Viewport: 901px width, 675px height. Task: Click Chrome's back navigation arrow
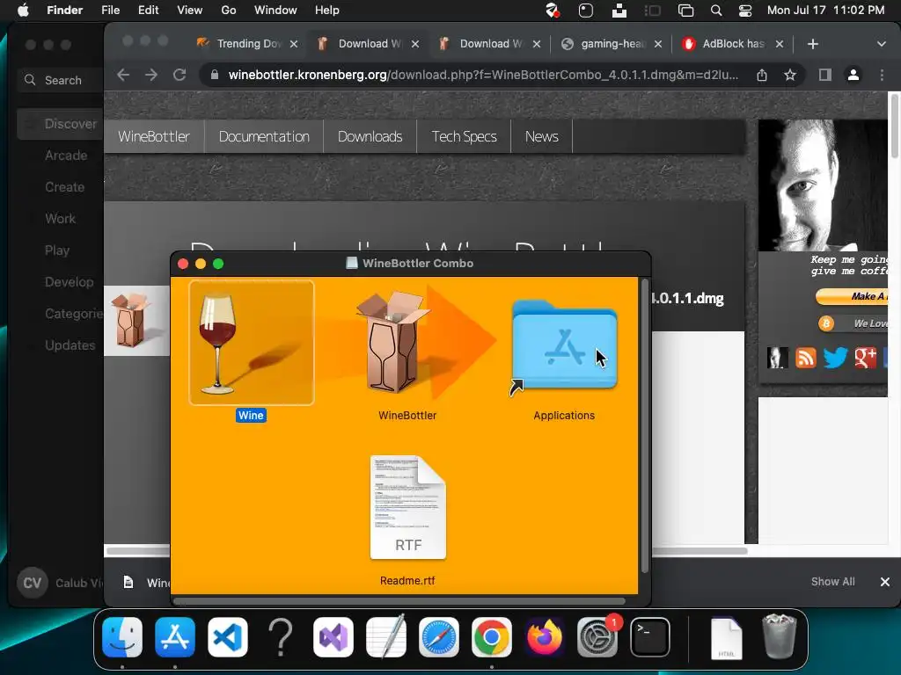pyautogui.click(x=123, y=75)
